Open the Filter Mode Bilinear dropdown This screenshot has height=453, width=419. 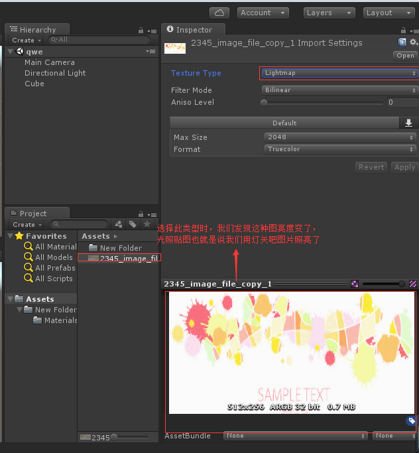tap(339, 90)
